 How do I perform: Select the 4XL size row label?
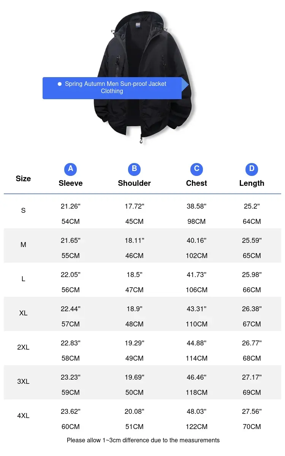(x=23, y=416)
